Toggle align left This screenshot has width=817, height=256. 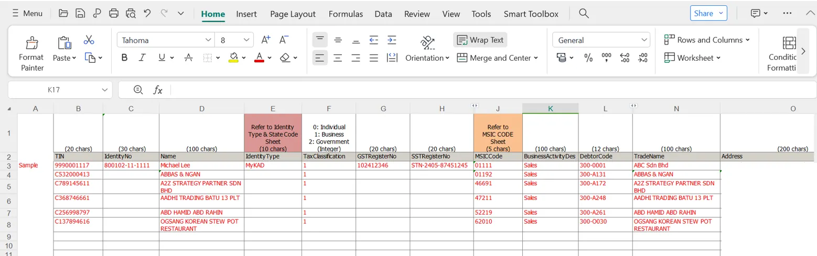coord(320,58)
